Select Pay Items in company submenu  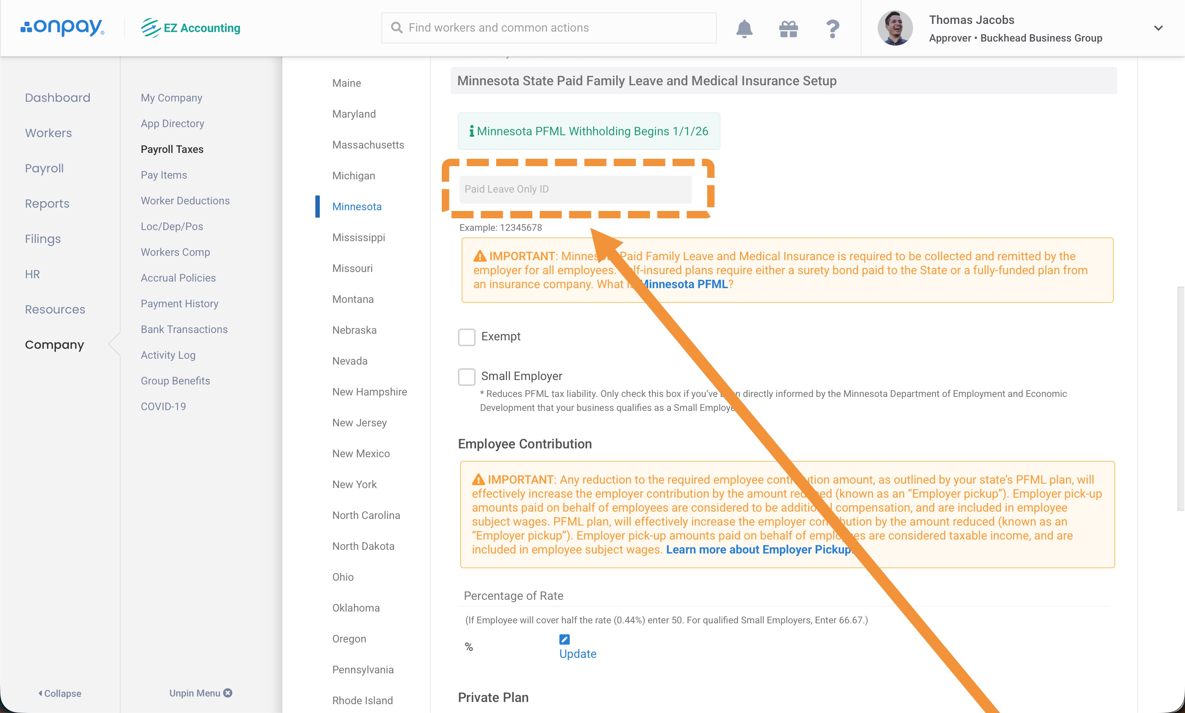click(x=164, y=175)
